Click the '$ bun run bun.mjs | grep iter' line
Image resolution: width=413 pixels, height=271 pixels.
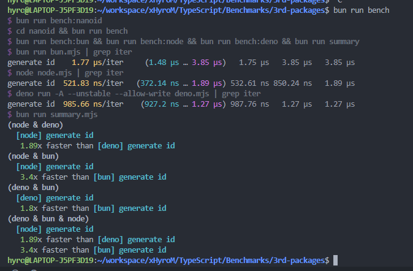tap(70, 52)
